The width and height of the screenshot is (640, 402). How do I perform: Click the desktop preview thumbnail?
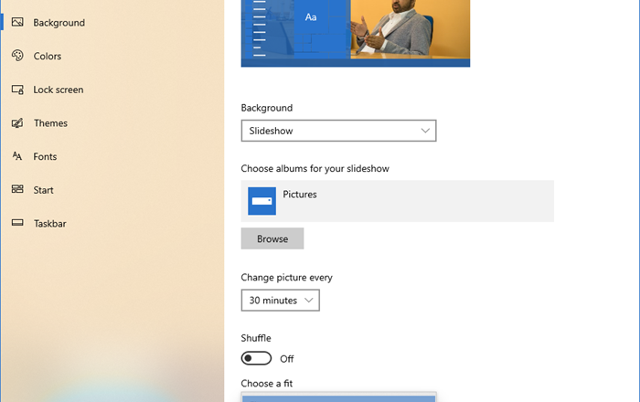click(x=355, y=33)
